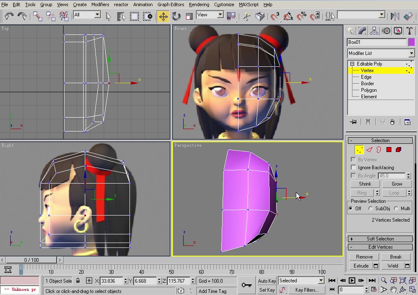Viewport: 418px width, 295px height.
Task: Select the Vertex sub-object mode icon
Action: (x=359, y=150)
